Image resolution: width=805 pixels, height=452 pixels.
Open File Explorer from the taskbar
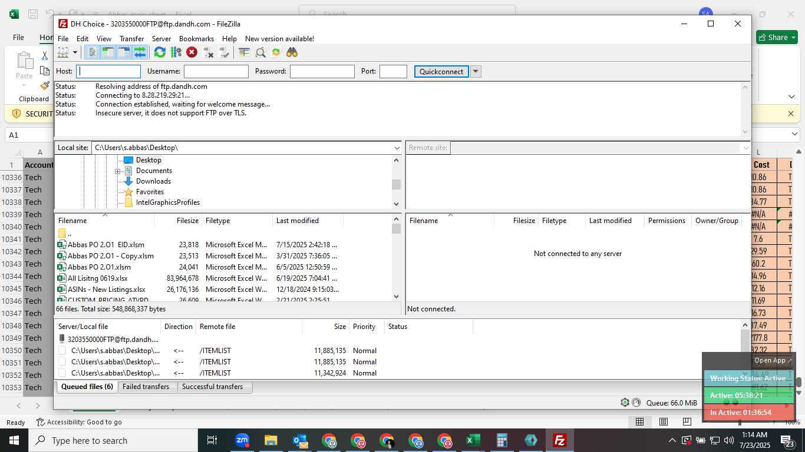270,440
